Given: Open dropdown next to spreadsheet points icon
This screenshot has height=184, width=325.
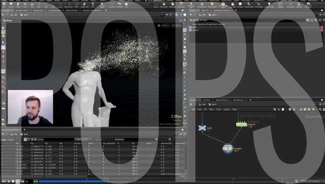Looking at the screenshot, I should (x=28, y=139).
